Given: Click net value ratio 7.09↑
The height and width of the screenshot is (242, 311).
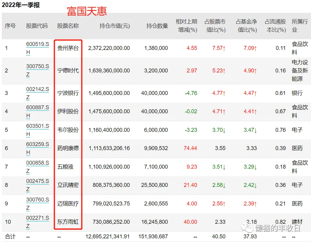Looking at the screenshot, I should click(250, 48).
